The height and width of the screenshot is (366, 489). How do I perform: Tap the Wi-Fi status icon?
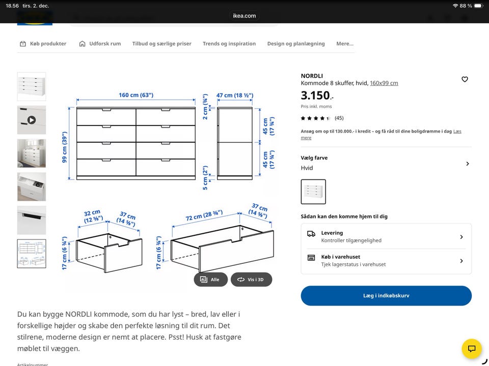(455, 6)
